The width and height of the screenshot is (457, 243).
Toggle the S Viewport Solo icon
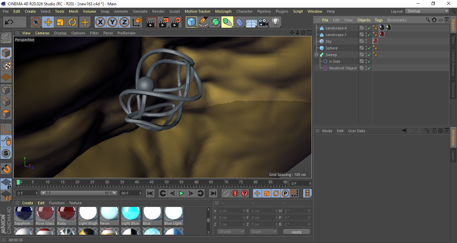(x=6, y=154)
